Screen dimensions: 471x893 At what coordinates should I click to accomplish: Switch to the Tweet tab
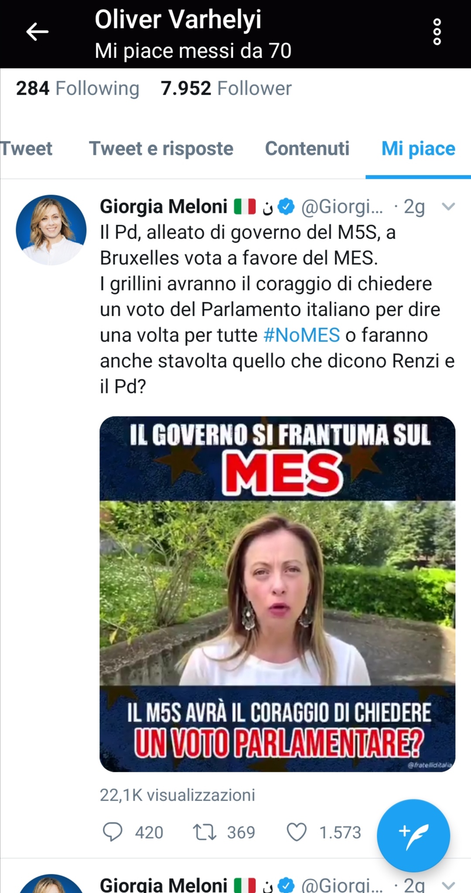point(26,148)
